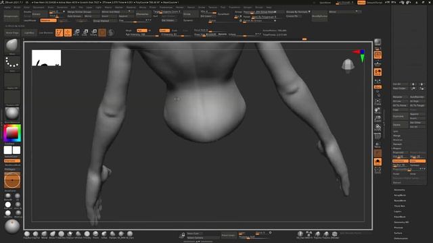Open the Document menu
The image size is (433, 243).
click(39, 7)
